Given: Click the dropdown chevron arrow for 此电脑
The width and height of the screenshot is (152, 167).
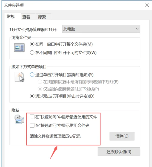Looking at the screenshot, I should coord(137,29).
